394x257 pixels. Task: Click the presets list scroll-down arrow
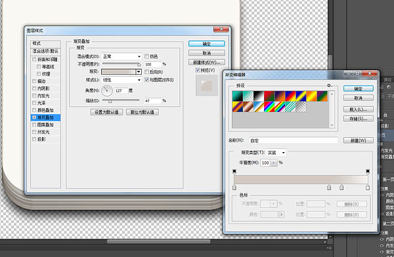pos(332,125)
